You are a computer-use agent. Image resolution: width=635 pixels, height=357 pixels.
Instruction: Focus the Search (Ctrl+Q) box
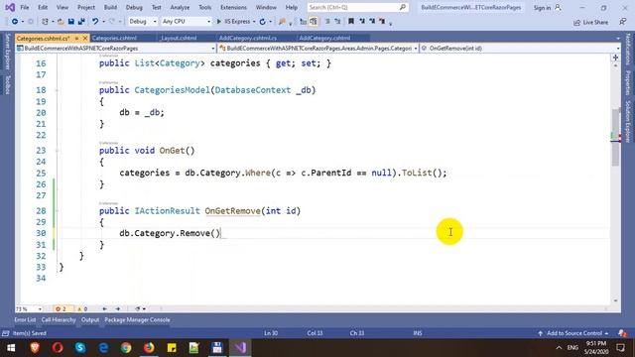tap(357, 7)
